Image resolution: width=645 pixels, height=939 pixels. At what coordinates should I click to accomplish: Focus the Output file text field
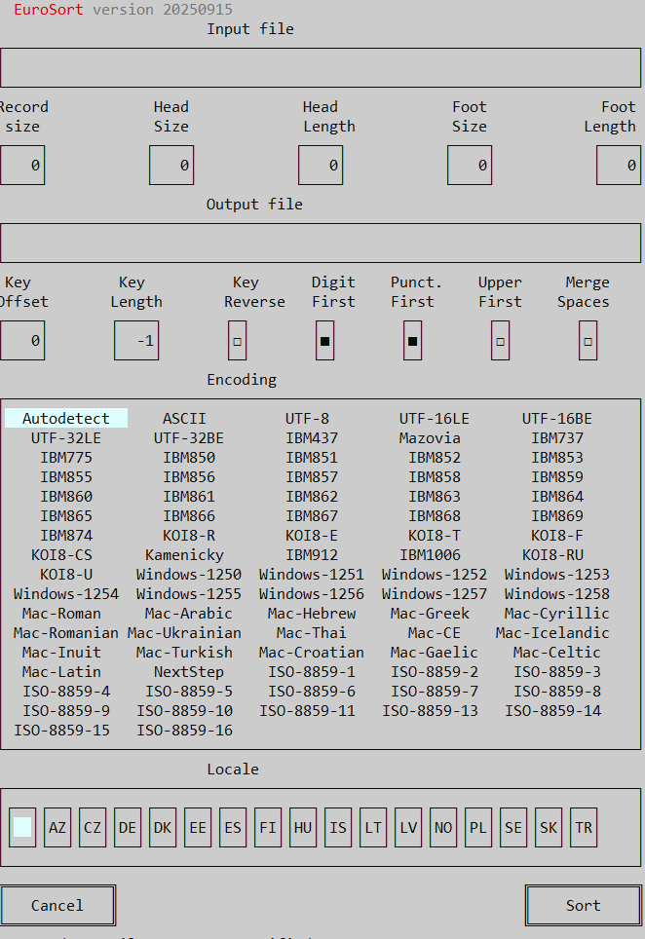(x=321, y=244)
